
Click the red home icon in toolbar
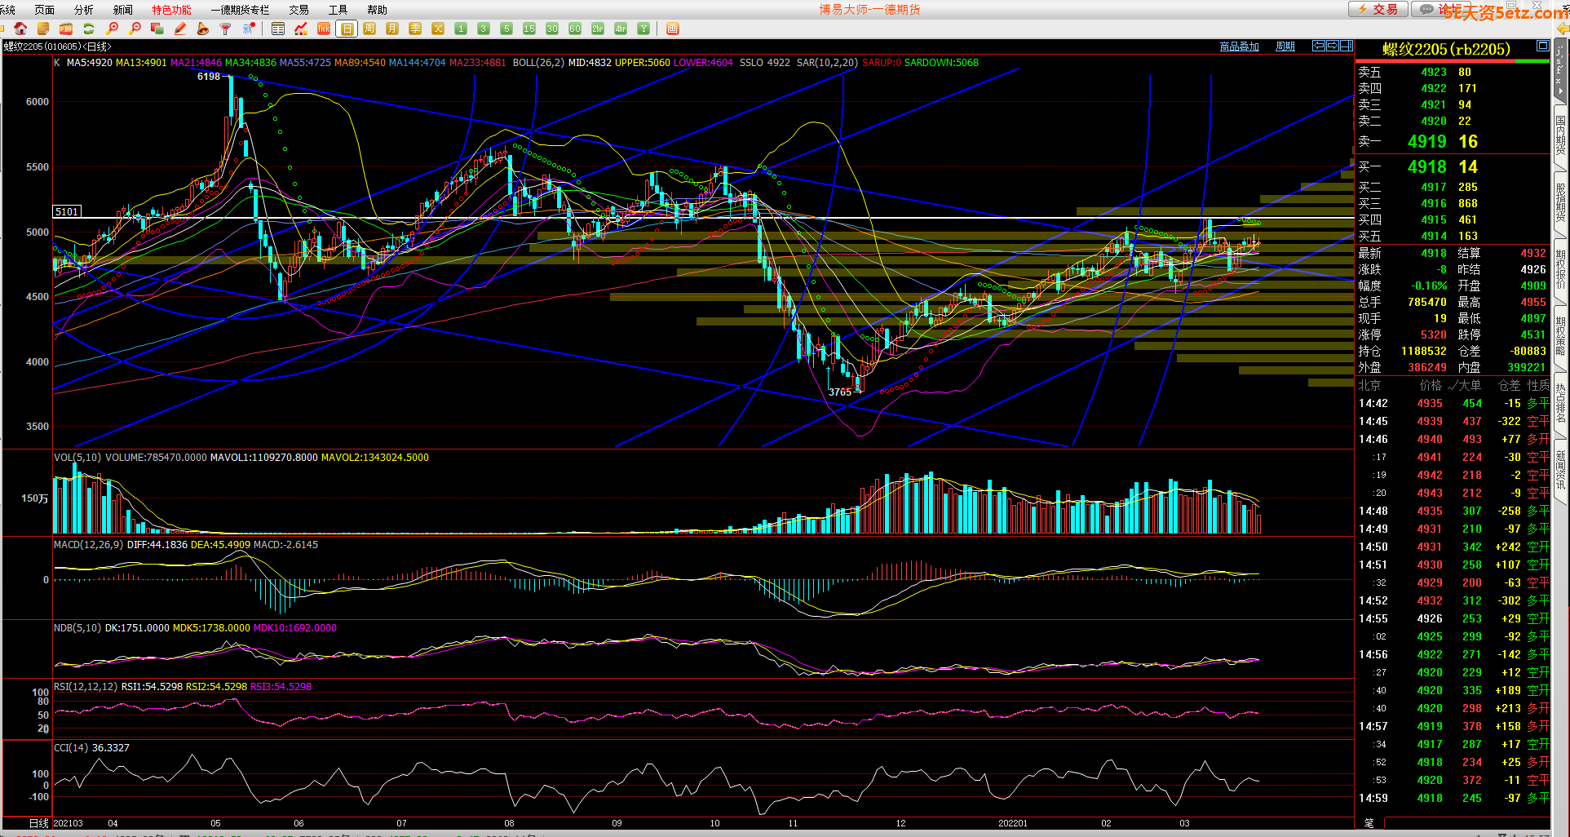[20, 29]
